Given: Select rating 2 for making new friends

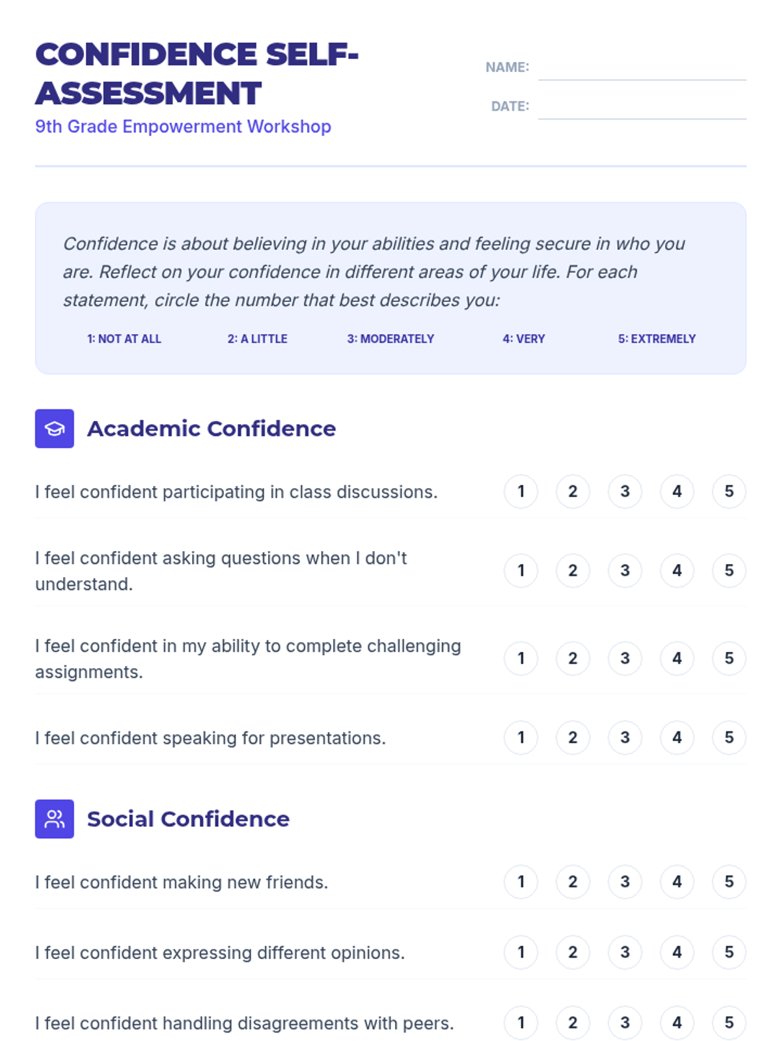Looking at the screenshot, I should [x=573, y=882].
